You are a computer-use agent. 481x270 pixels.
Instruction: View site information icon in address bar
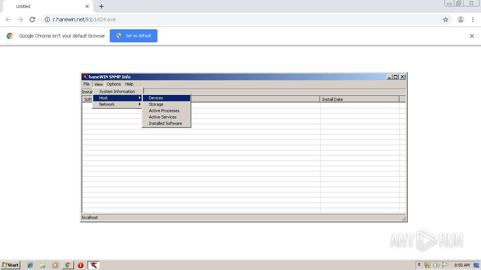coord(47,19)
